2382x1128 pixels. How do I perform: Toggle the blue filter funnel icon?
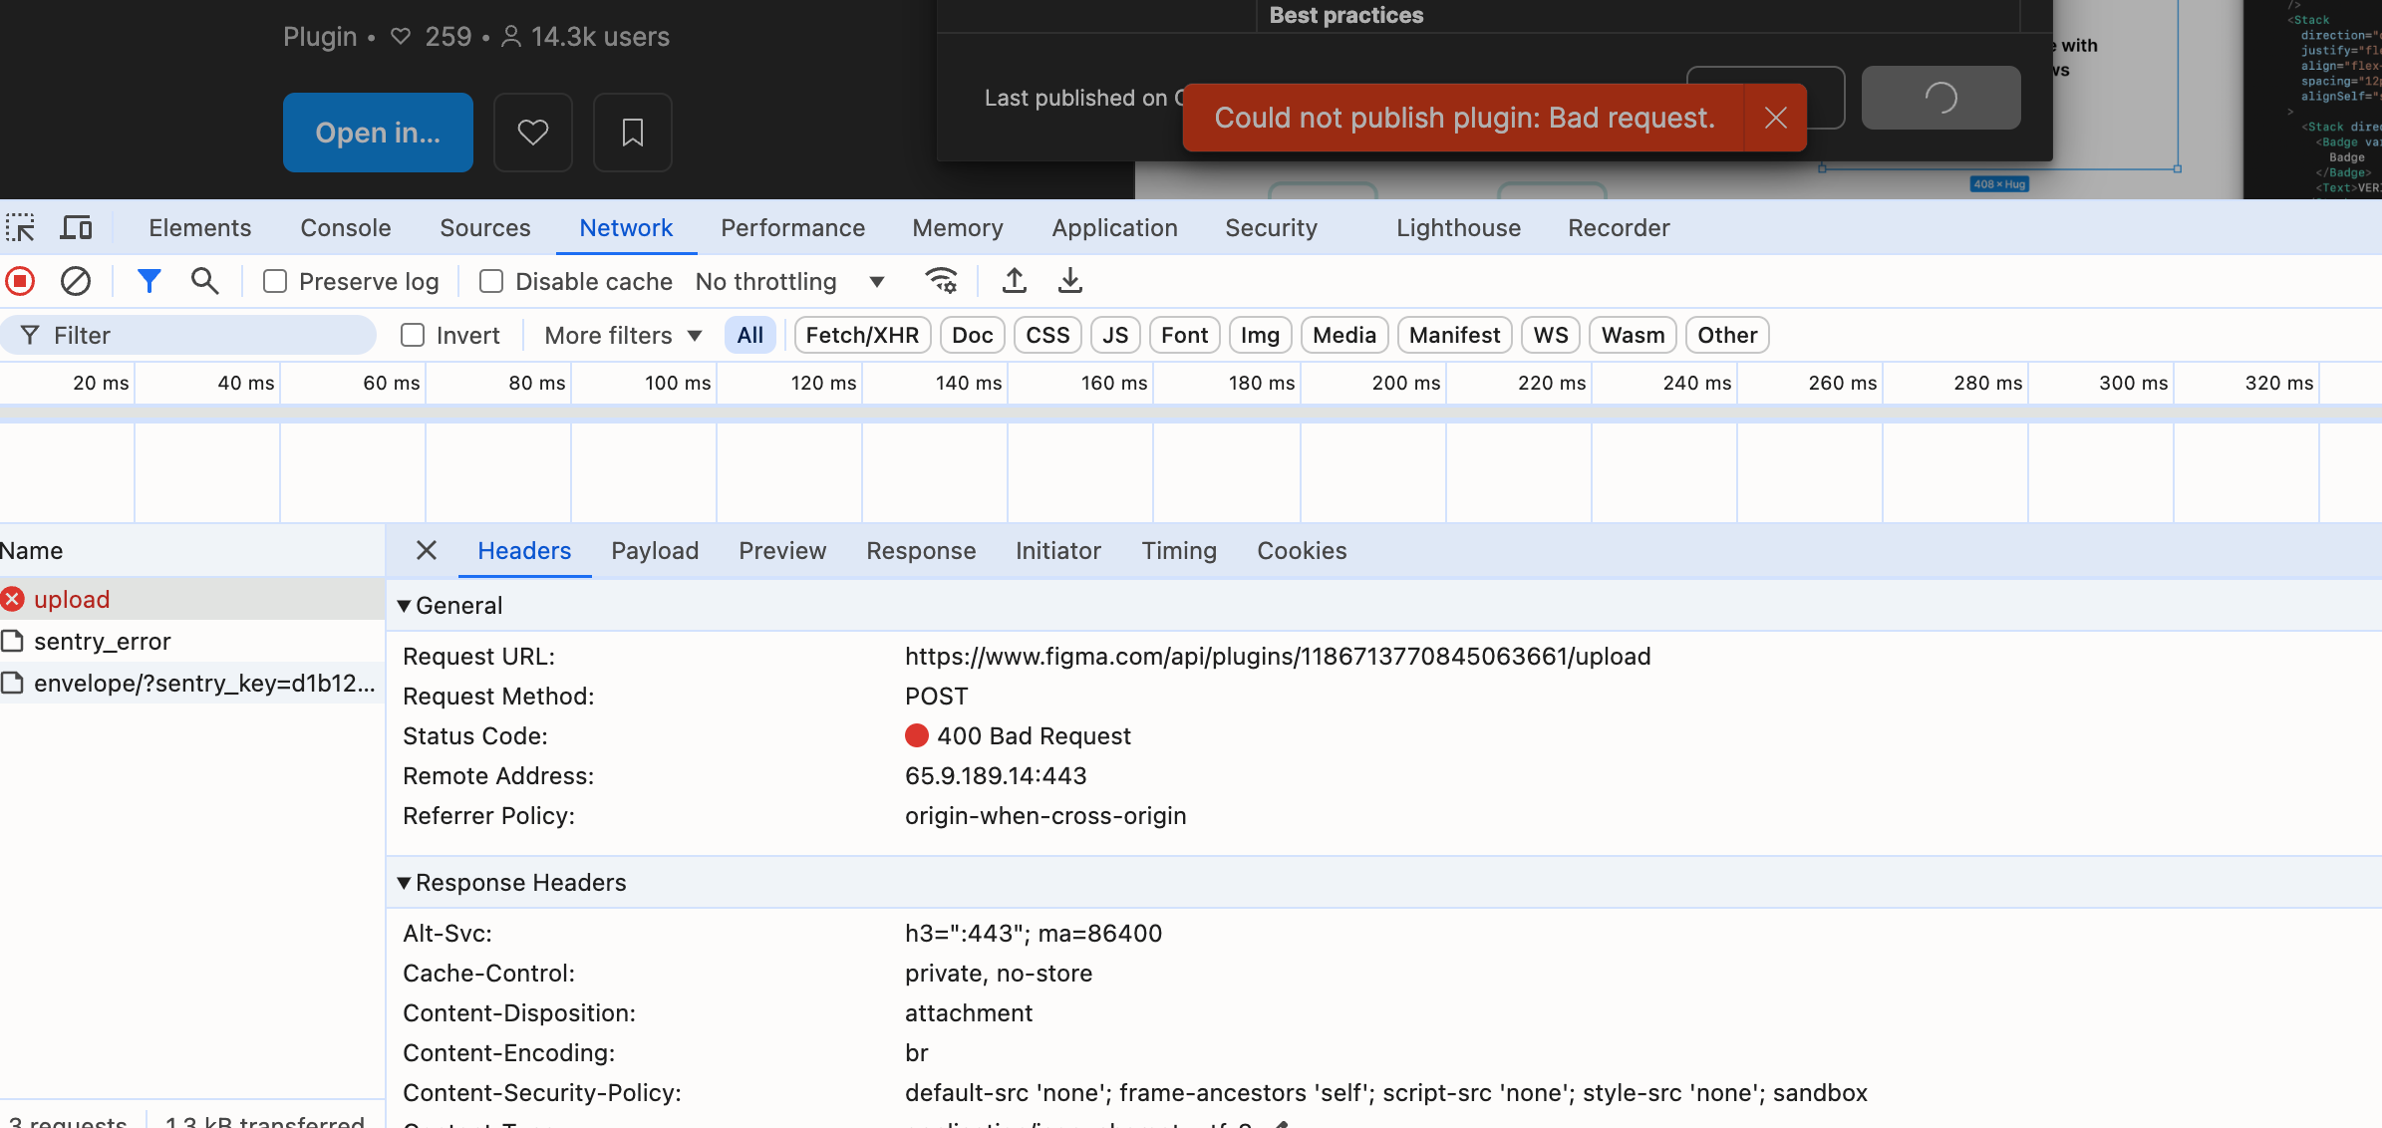149,282
